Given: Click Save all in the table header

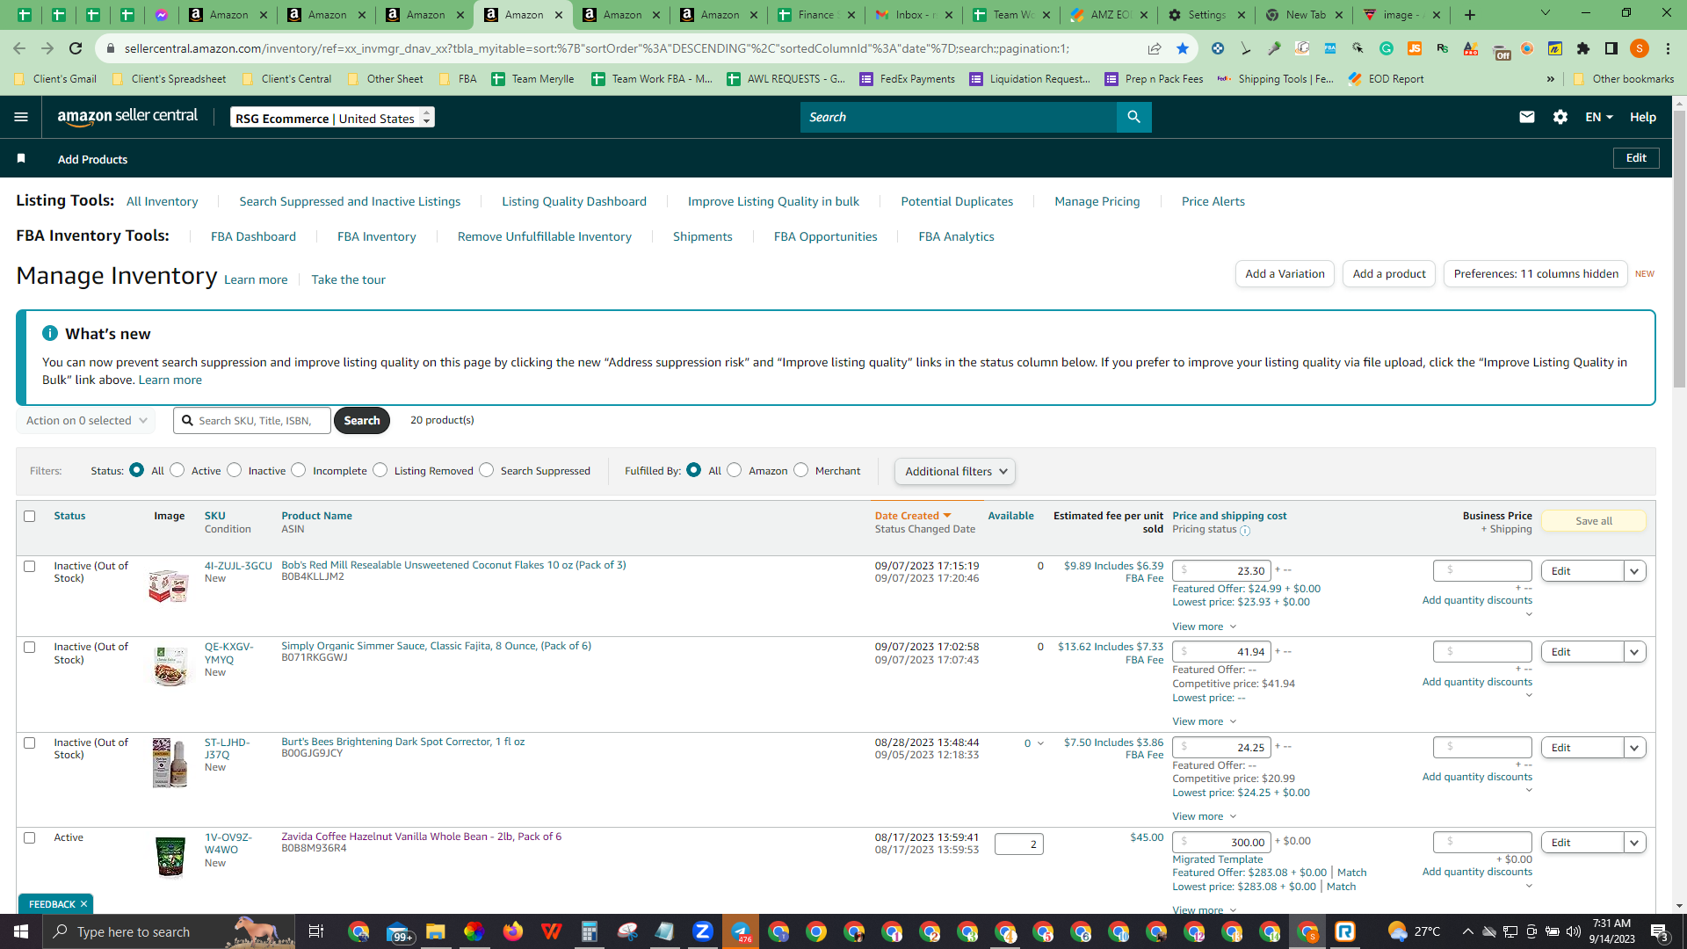Looking at the screenshot, I should coord(1594,521).
